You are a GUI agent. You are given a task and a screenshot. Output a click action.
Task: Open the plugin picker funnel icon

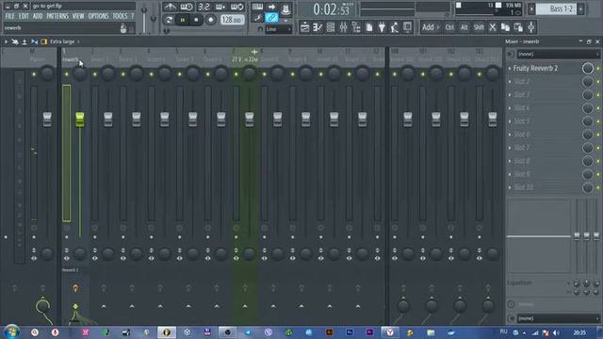tap(382, 27)
